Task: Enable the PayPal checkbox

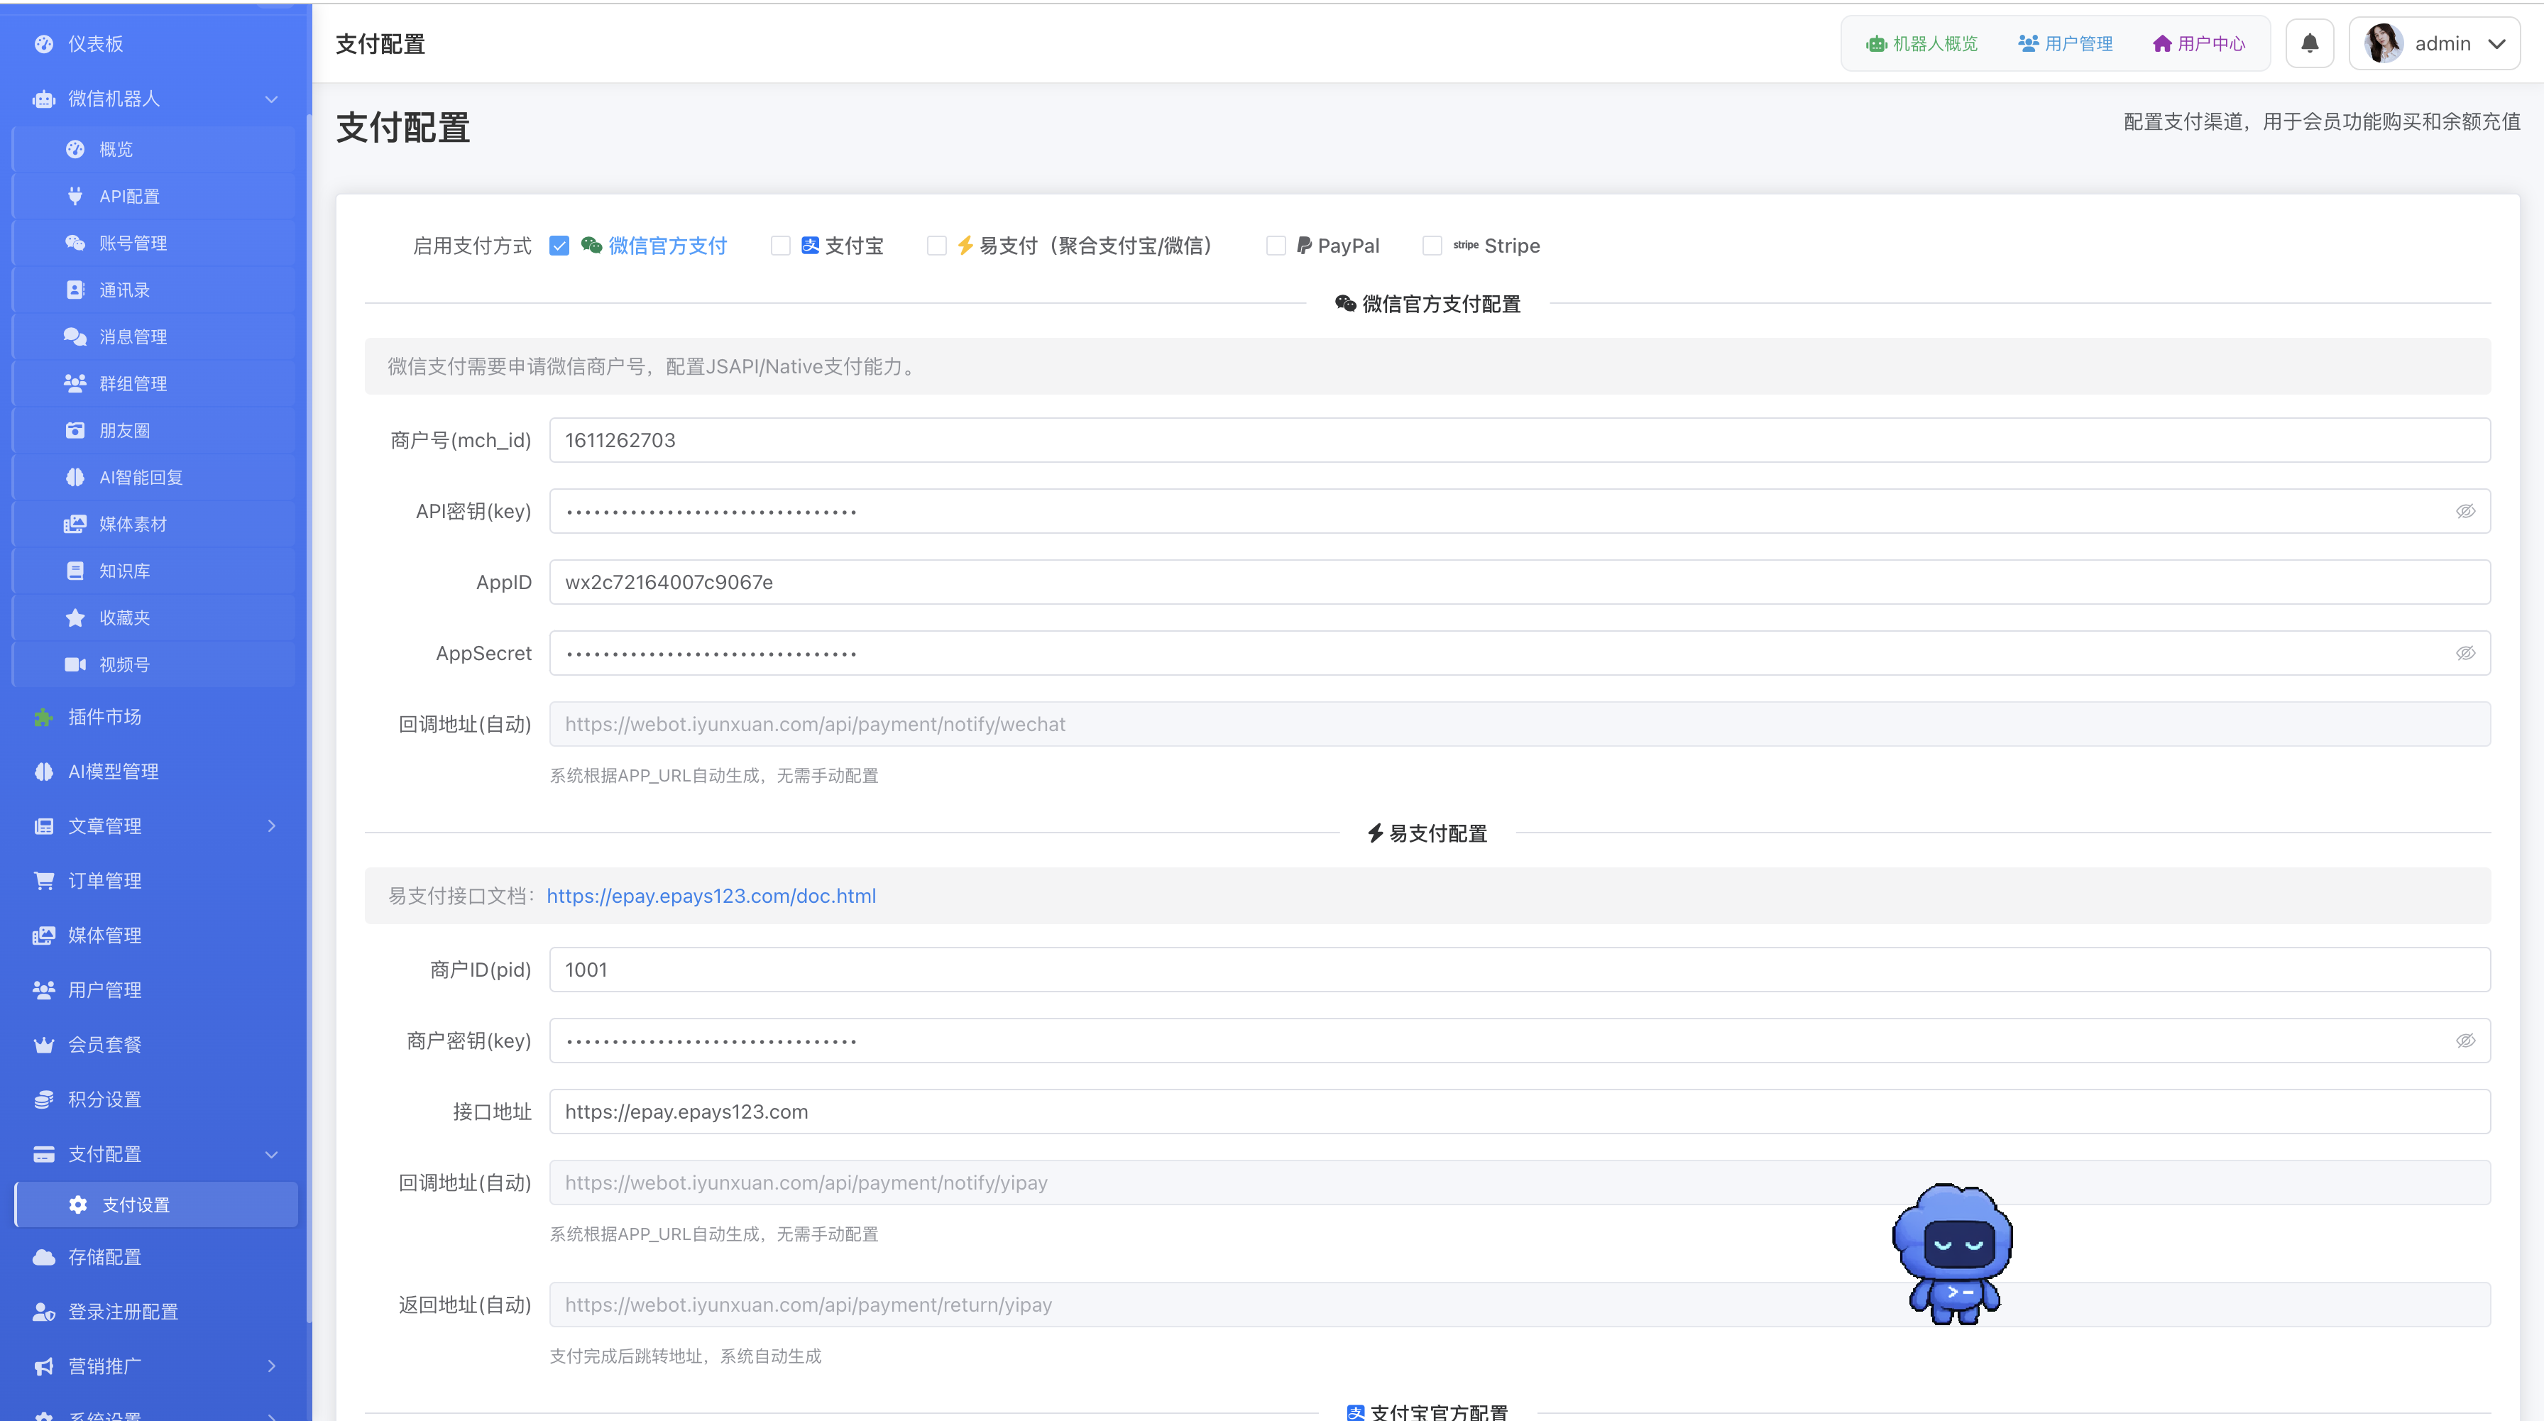Action: [1276, 246]
